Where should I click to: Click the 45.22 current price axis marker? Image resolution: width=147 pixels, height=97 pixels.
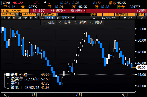tap(141, 68)
